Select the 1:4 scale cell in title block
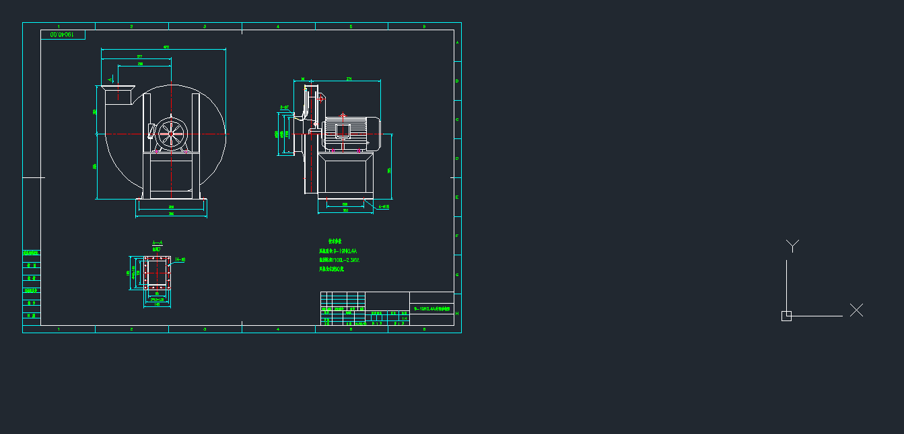Viewport: 904px width, 434px height. click(405, 318)
